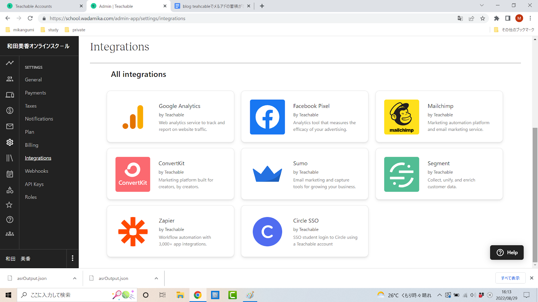
Task: Open Payments settings
Action: (x=35, y=93)
